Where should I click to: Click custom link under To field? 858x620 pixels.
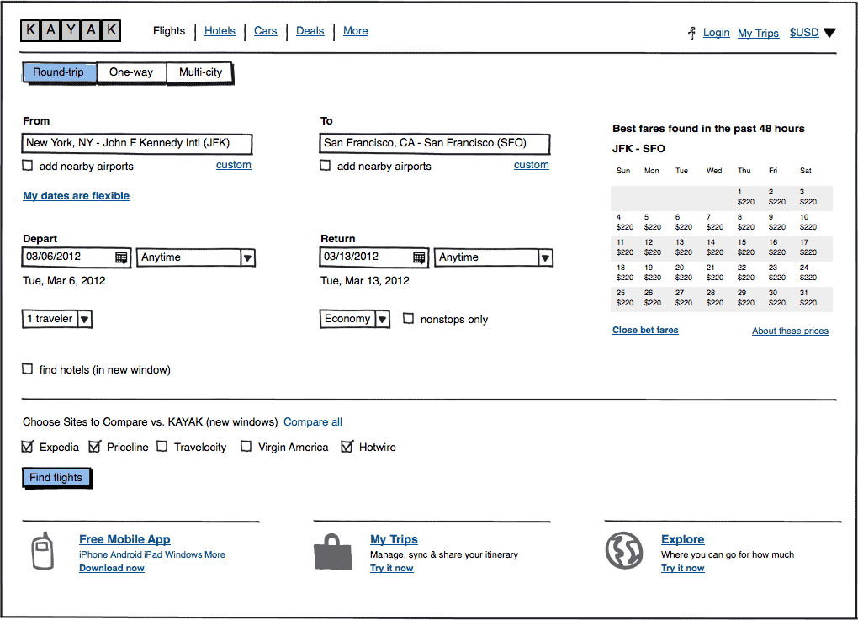click(532, 165)
